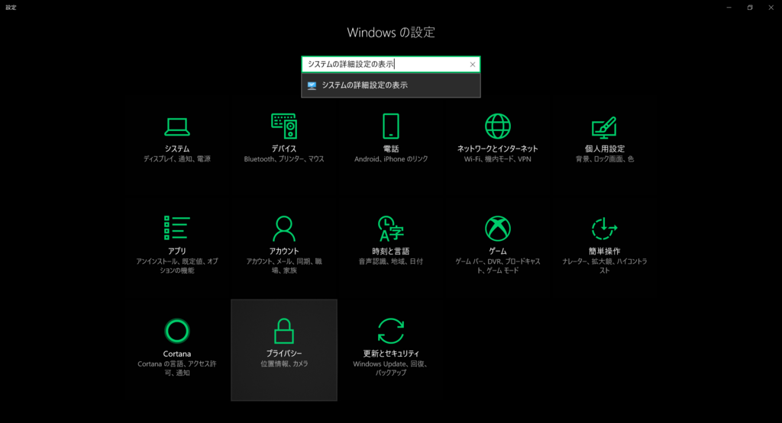Screen dimensions: 782x423
Task: Open the プライバシー padlock icon
Action: coord(284,331)
